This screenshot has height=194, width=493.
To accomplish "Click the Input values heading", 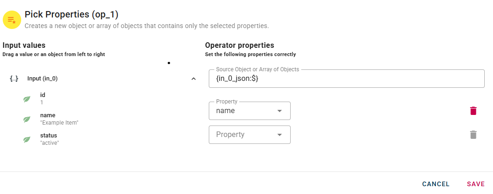I will point(24,45).
